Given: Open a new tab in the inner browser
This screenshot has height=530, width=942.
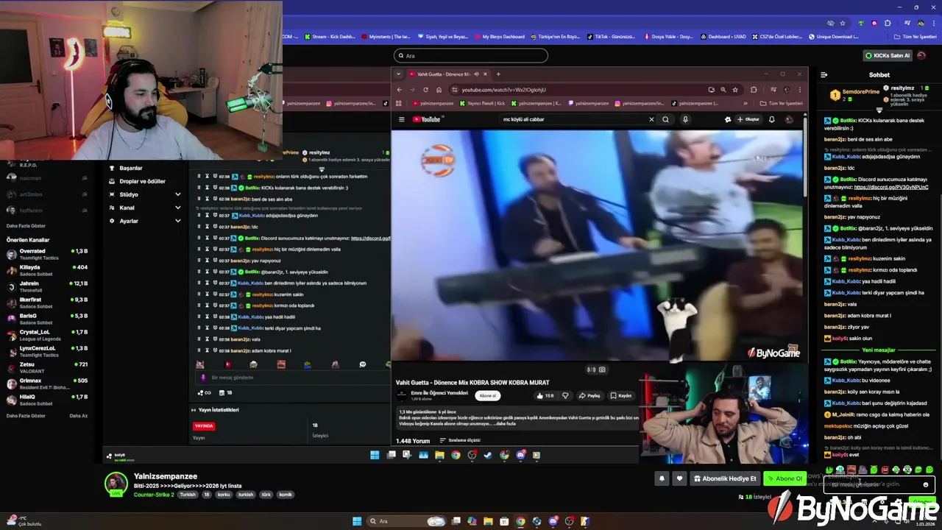Looking at the screenshot, I should (x=498, y=74).
